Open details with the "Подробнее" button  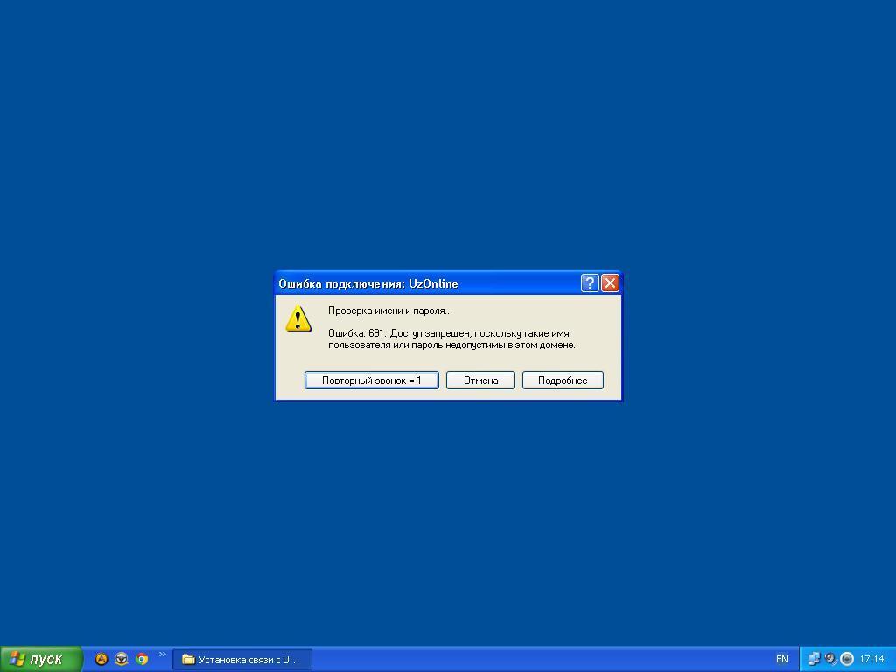click(563, 381)
